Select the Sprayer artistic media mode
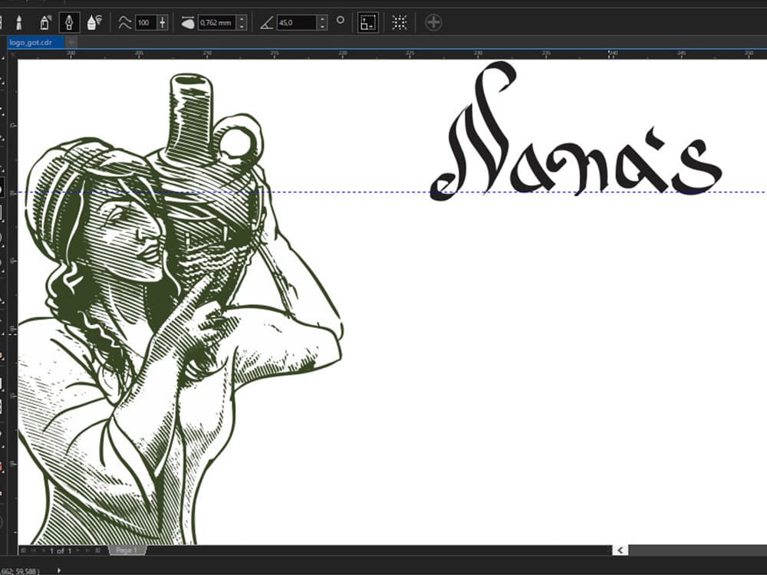The height and width of the screenshot is (575, 767). [45, 22]
